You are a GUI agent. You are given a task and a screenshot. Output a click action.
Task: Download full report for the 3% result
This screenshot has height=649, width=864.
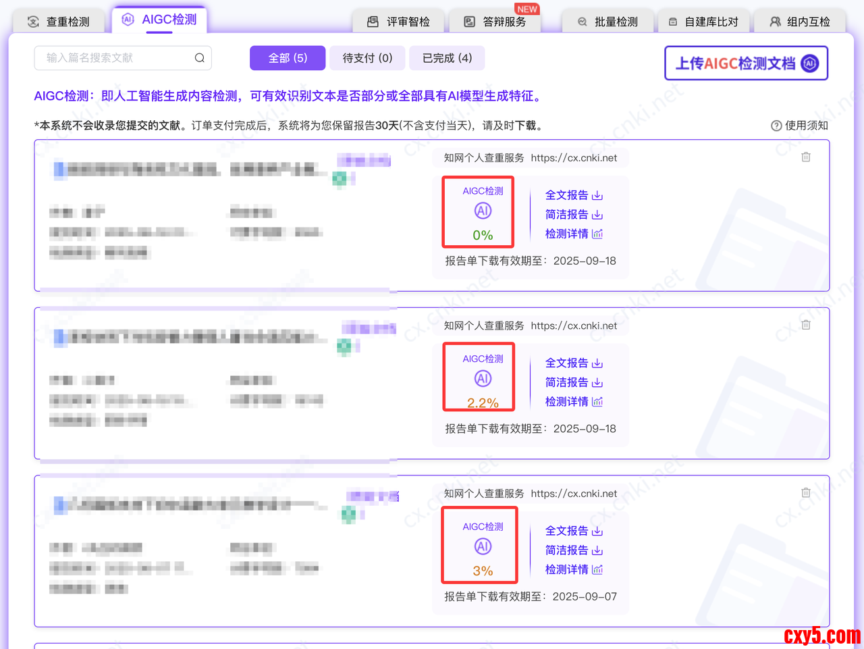coord(573,531)
